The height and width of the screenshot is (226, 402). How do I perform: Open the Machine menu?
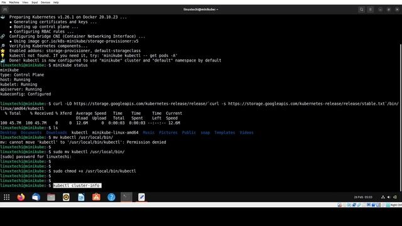(x=14, y=3)
